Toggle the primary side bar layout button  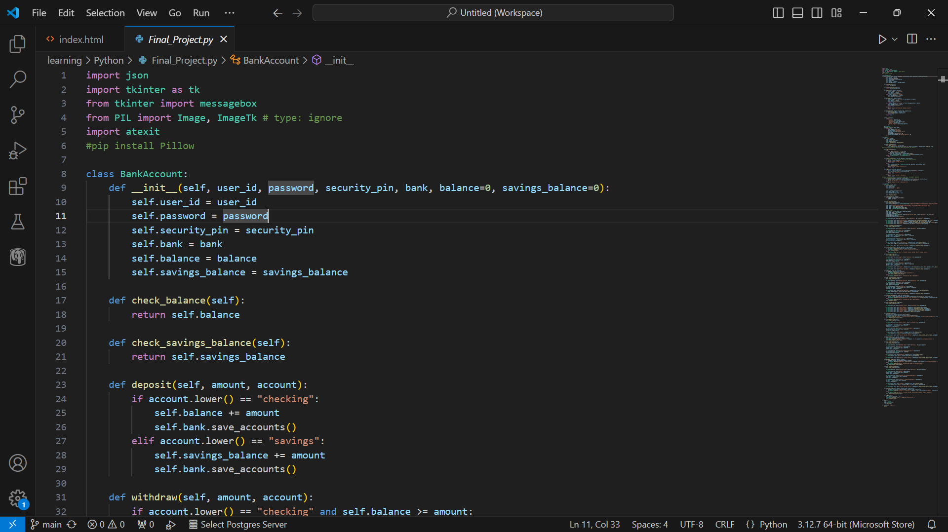778,13
